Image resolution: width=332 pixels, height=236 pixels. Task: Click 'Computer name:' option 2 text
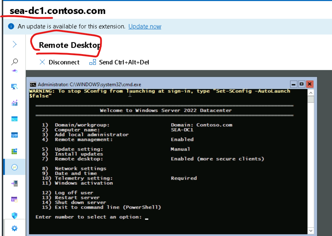(77, 130)
